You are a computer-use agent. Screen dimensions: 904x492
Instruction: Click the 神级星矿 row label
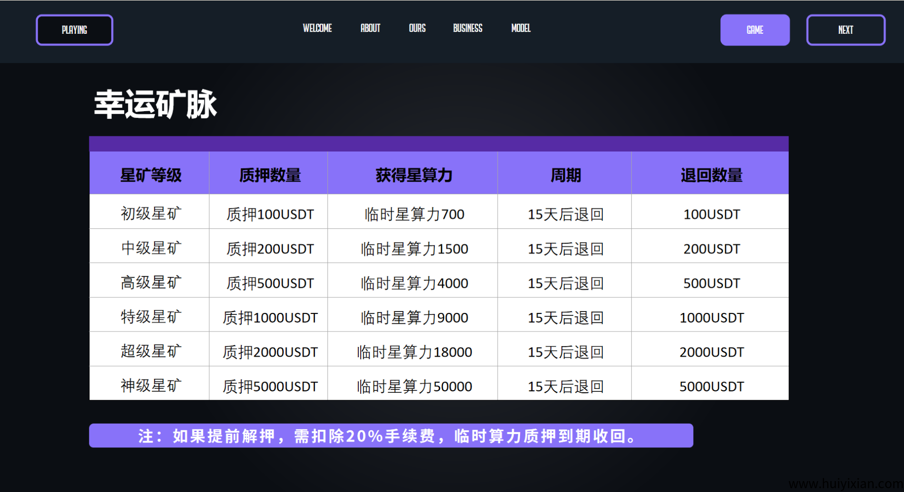pyautogui.click(x=150, y=386)
